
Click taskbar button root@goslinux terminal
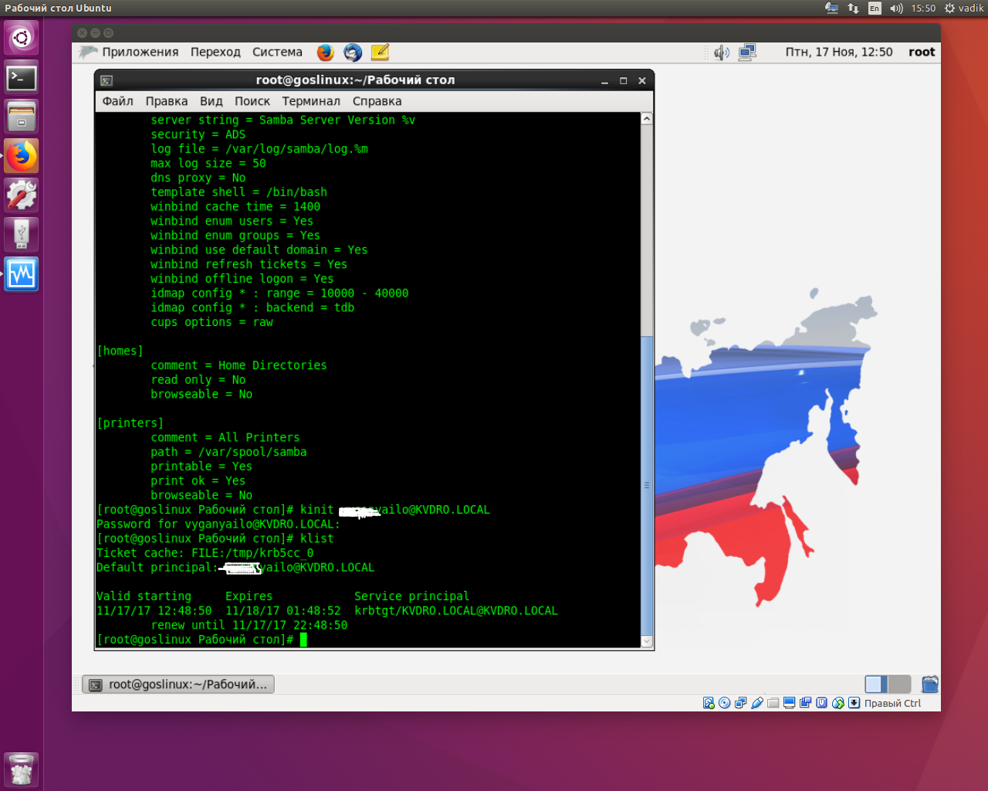pos(178,684)
